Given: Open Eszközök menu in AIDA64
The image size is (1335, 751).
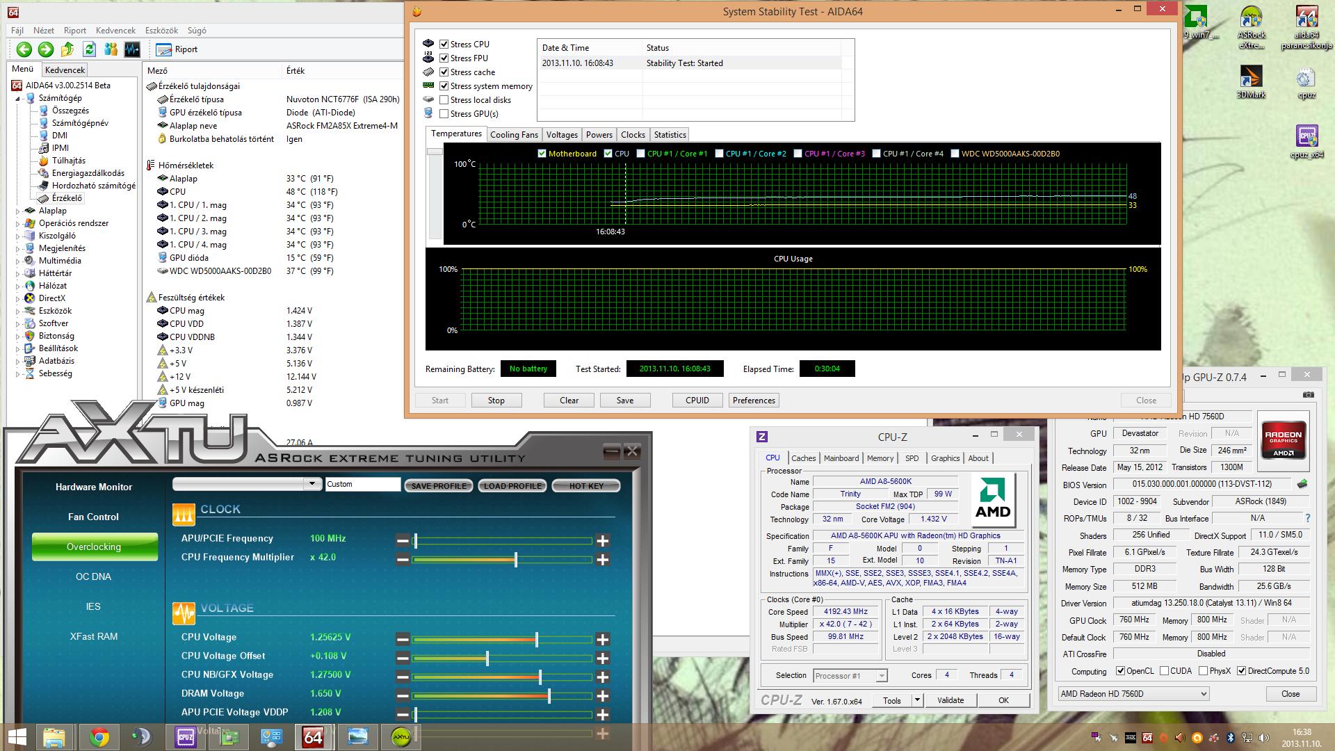Looking at the screenshot, I should pyautogui.click(x=161, y=31).
